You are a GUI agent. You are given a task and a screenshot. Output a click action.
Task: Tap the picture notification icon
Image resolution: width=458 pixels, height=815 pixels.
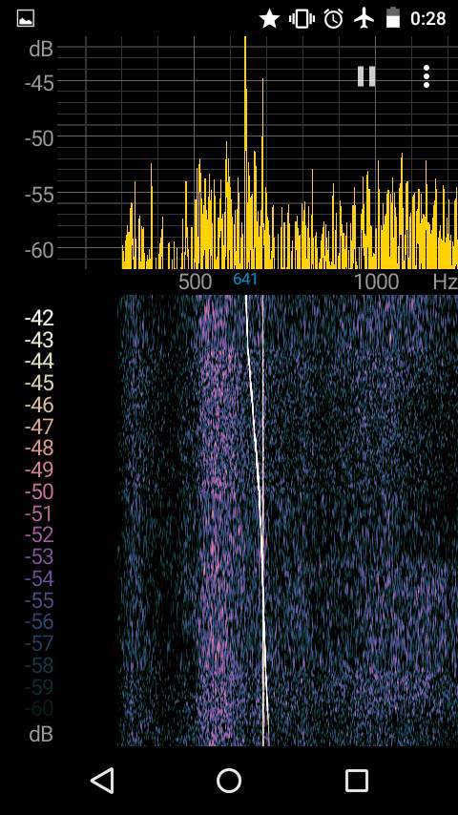(x=26, y=19)
